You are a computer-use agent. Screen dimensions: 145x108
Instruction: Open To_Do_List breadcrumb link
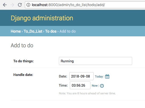[33, 31]
